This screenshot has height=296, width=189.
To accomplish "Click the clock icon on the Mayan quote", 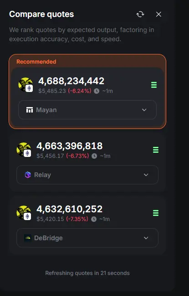I will pyautogui.click(x=97, y=91).
